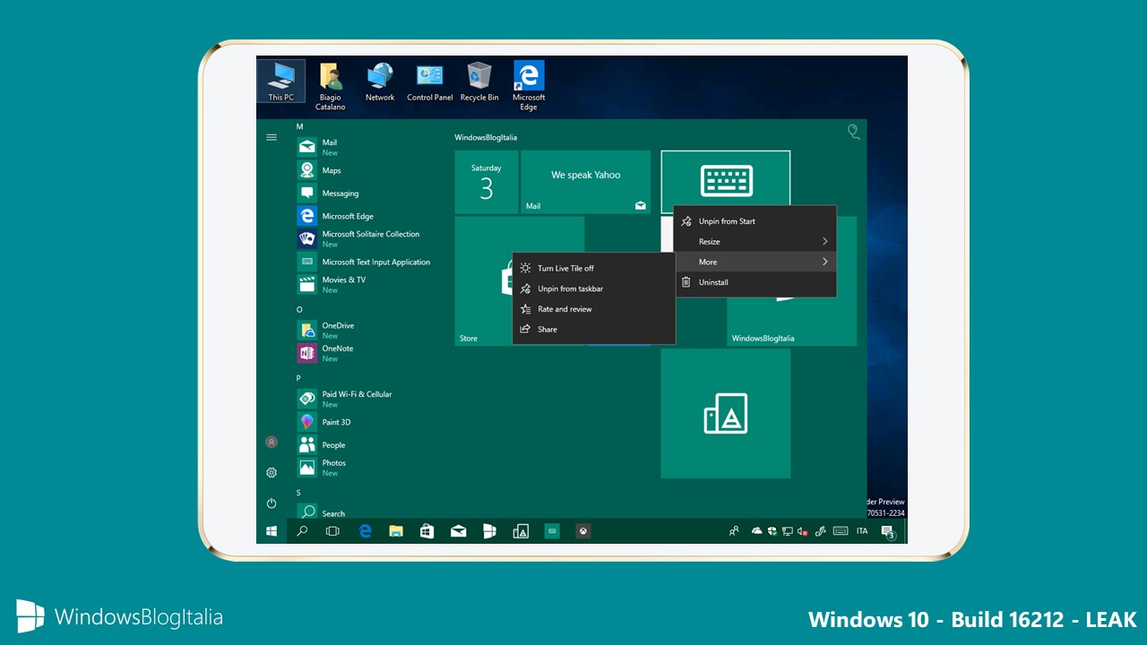Launch the Microsoft Edge desktop shortcut
This screenshot has height=645, width=1147.
point(529,87)
